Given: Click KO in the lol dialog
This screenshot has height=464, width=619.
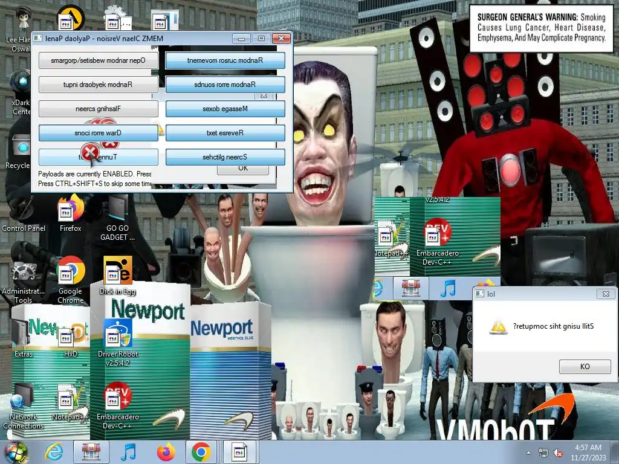Looking at the screenshot, I should pyautogui.click(x=585, y=367).
